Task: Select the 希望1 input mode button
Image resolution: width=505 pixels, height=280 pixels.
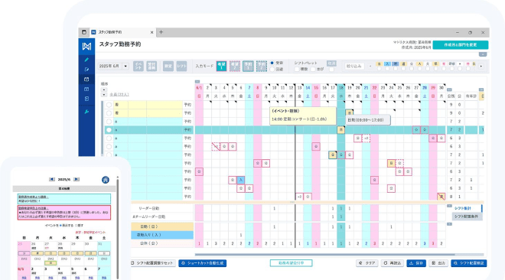Action: tap(221, 66)
